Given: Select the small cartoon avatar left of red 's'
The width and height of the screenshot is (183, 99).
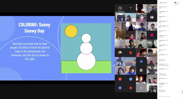Looking at the screenshot, I should [120, 52].
